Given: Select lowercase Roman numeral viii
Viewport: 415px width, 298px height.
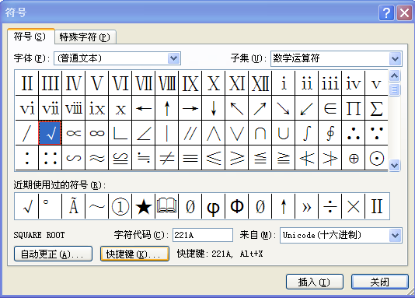Looking at the screenshot, I should [x=74, y=108].
